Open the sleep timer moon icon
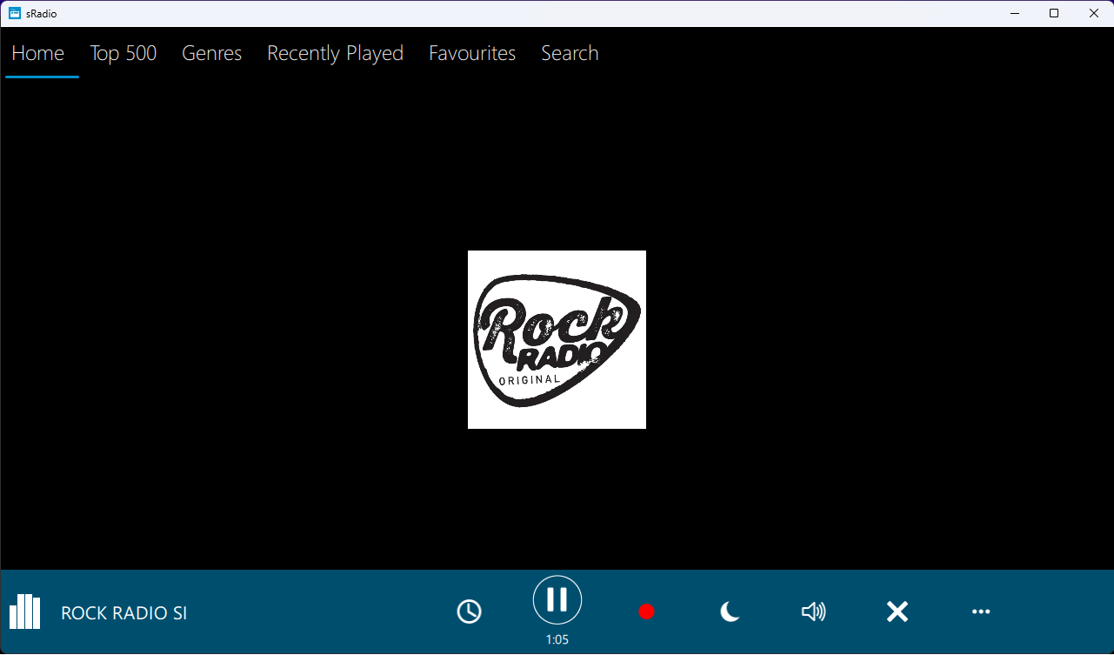Image resolution: width=1114 pixels, height=655 pixels. tap(730, 612)
